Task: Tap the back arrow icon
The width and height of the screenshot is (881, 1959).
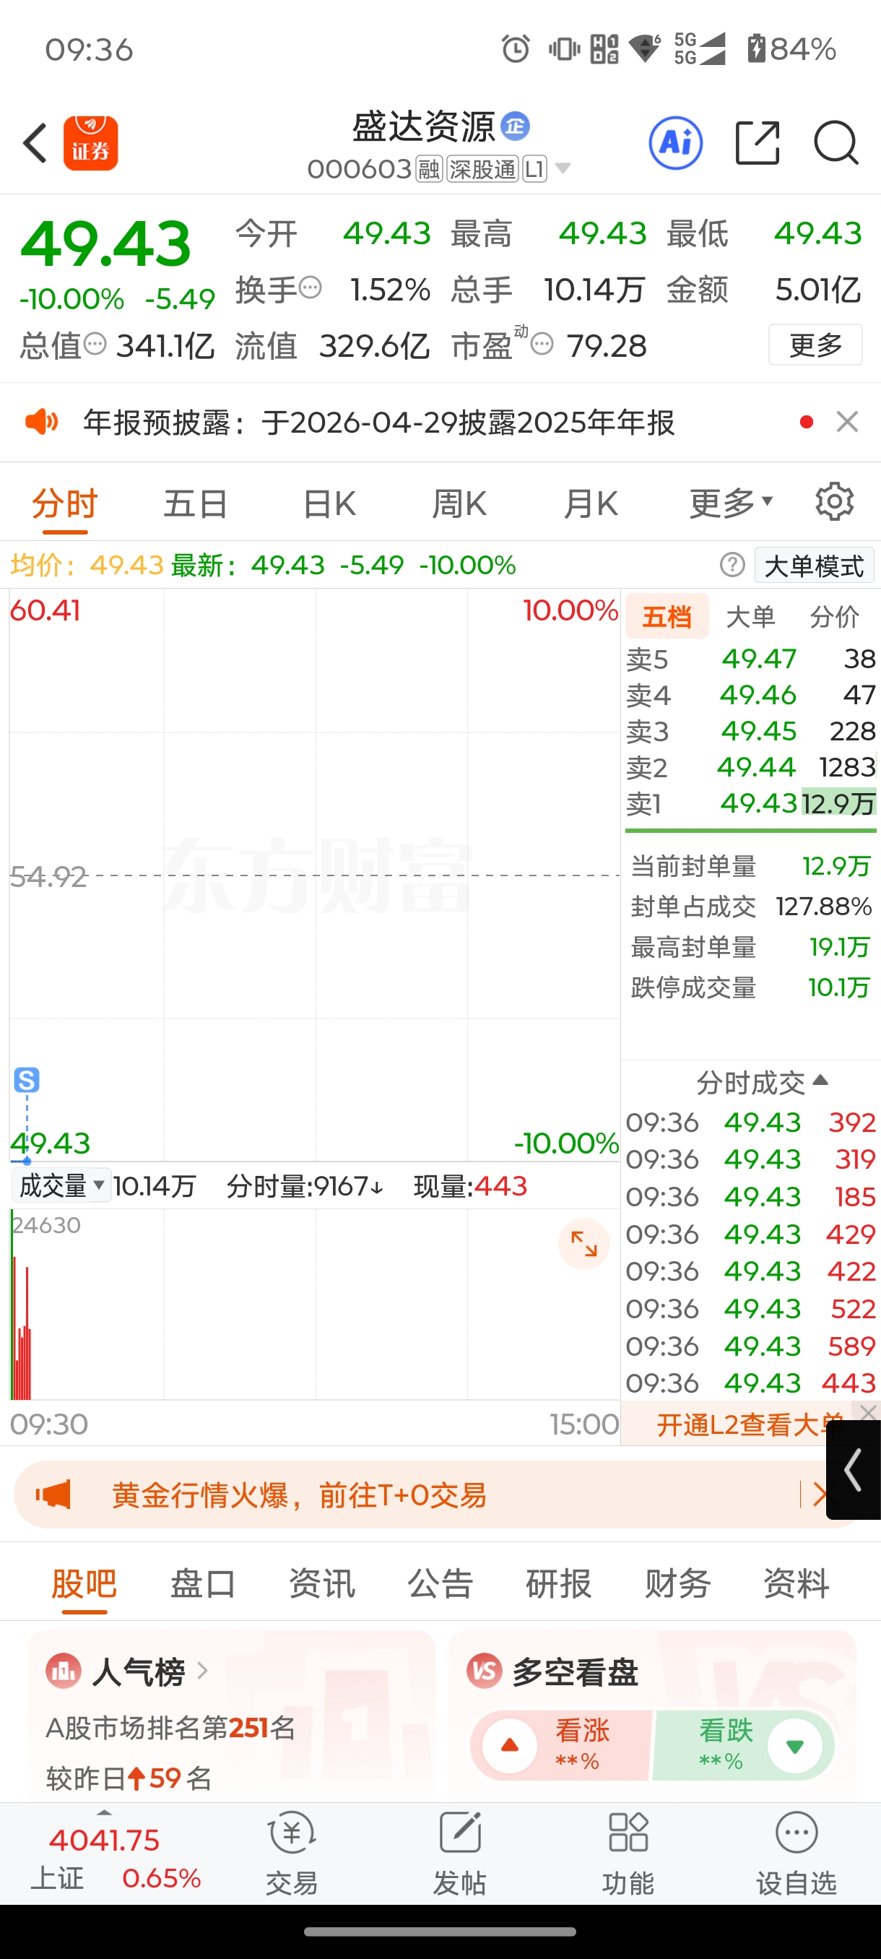Action: (35, 143)
